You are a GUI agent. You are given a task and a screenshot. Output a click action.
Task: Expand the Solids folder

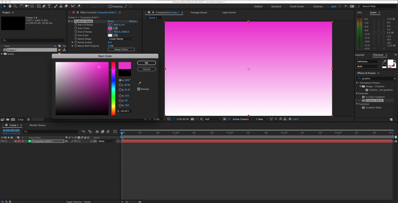(2, 54)
